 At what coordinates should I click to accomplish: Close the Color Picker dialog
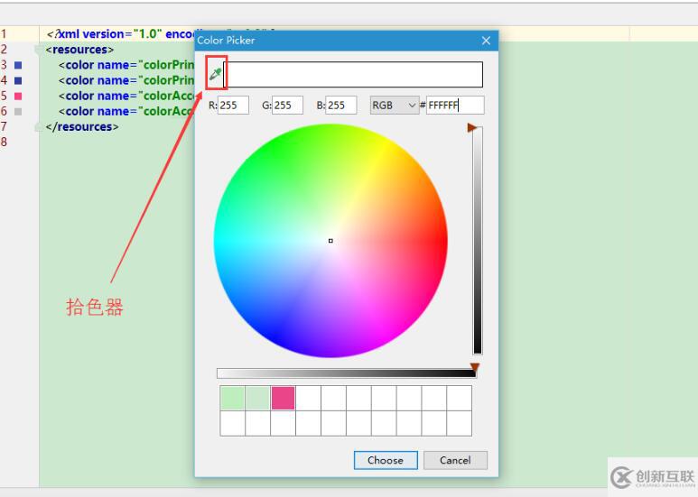(x=486, y=41)
